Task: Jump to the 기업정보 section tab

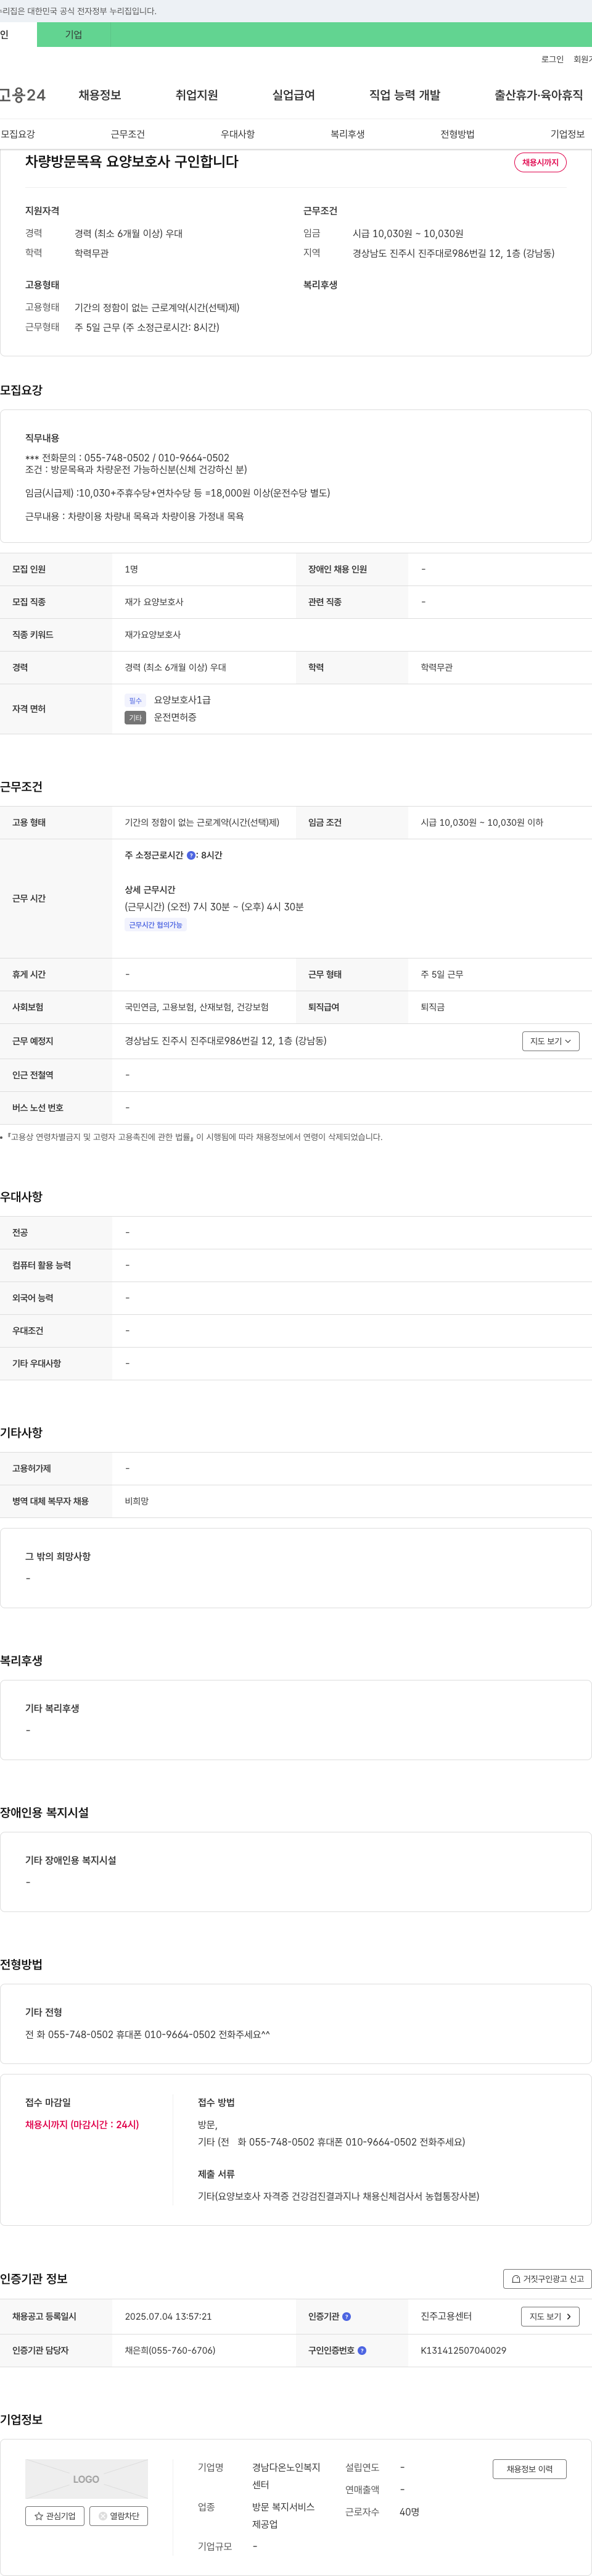Action: tap(567, 134)
